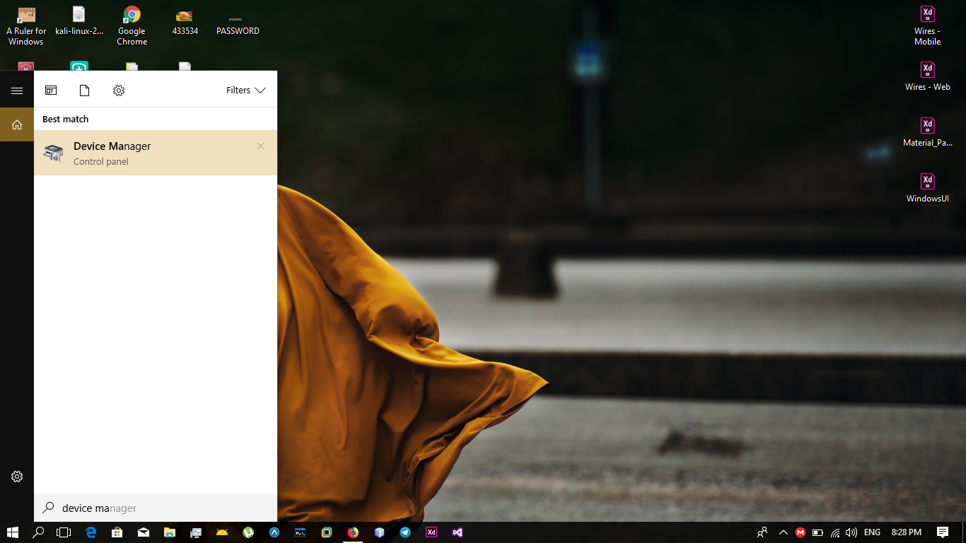Viewport: 966px width, 543px height.
Task: Open Firefox from the taskbar
Action: (353, 532)
